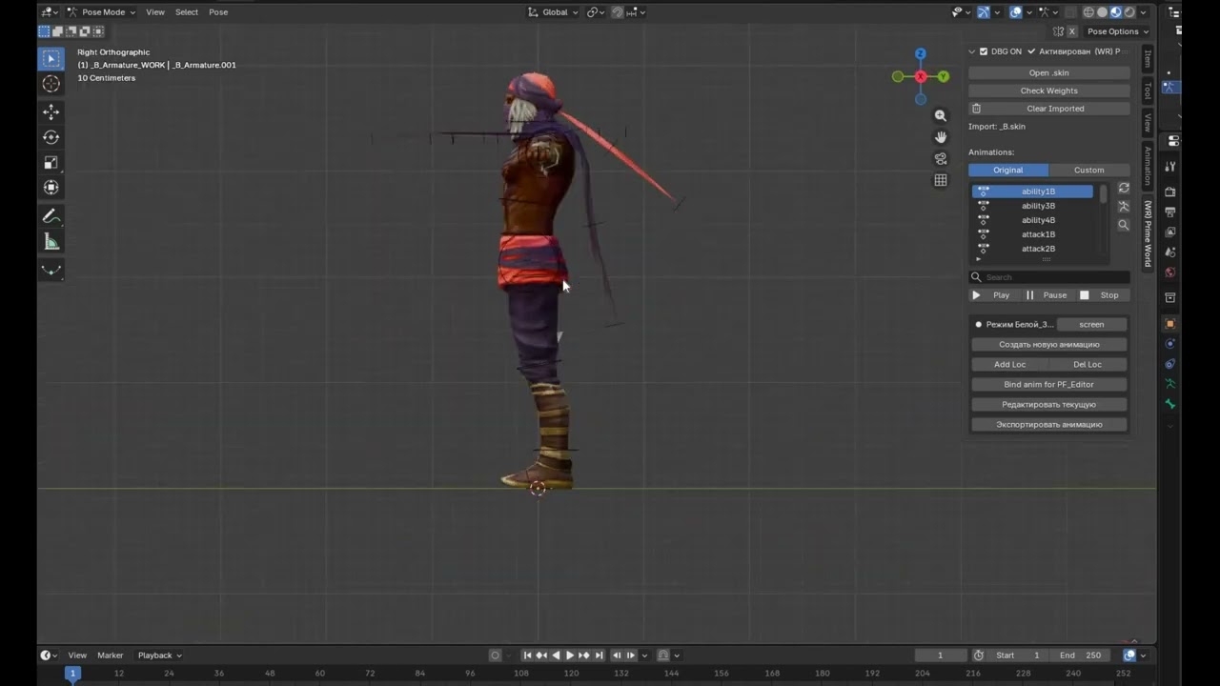
Task: Click the zoom view gizmo icon
Action: (941, 115)
